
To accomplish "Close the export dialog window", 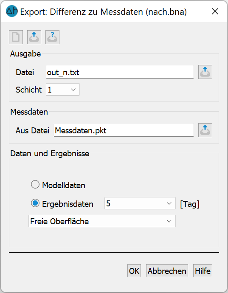I will coord(215,11).
